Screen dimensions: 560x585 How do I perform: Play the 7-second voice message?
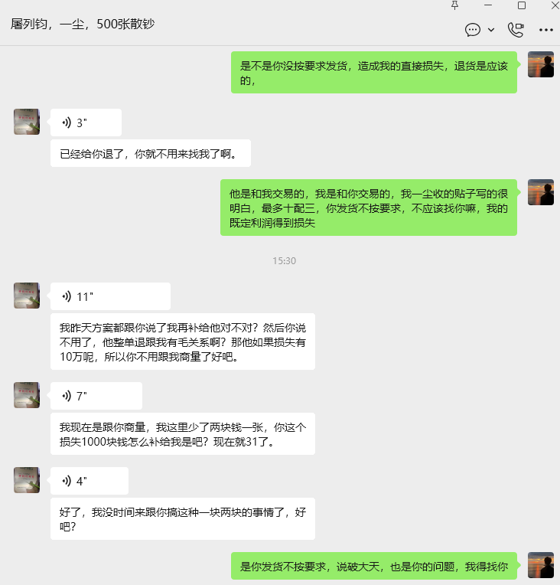[96, 396]
